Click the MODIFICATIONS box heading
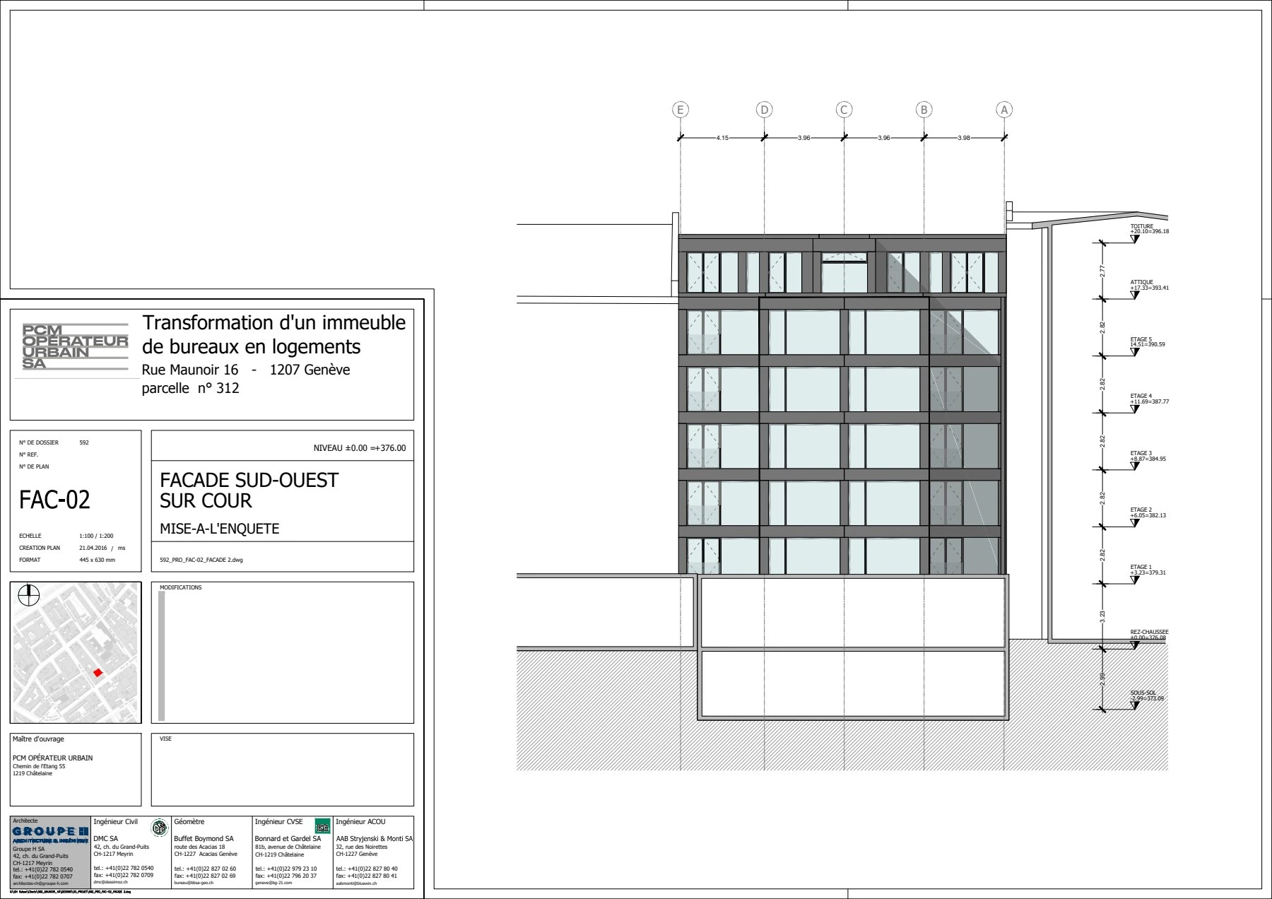1272x899 pixels. 181,588
